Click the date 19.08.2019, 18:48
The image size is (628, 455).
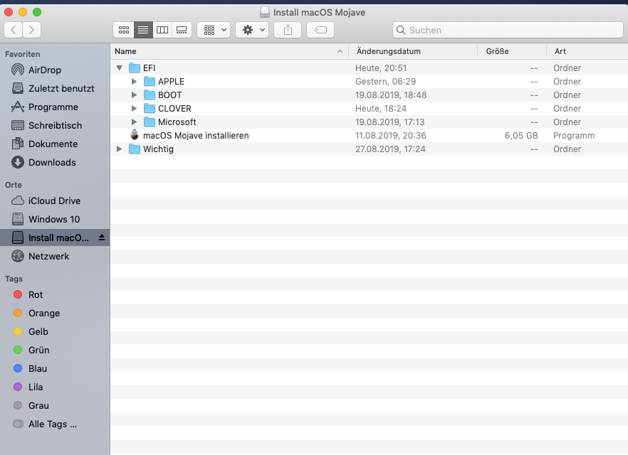tap(391, 95)
